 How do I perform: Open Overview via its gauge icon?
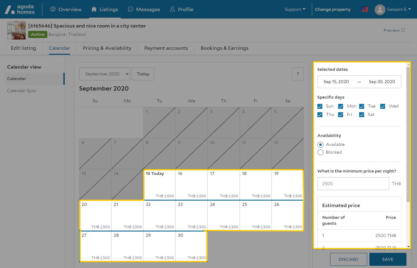click(x=53, y=9)
